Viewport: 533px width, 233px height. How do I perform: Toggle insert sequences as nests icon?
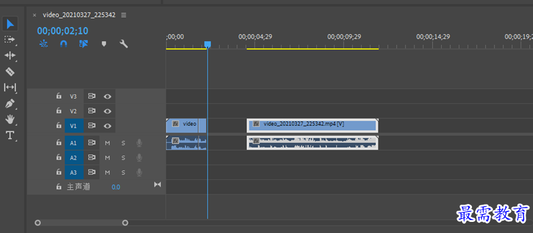44,44
